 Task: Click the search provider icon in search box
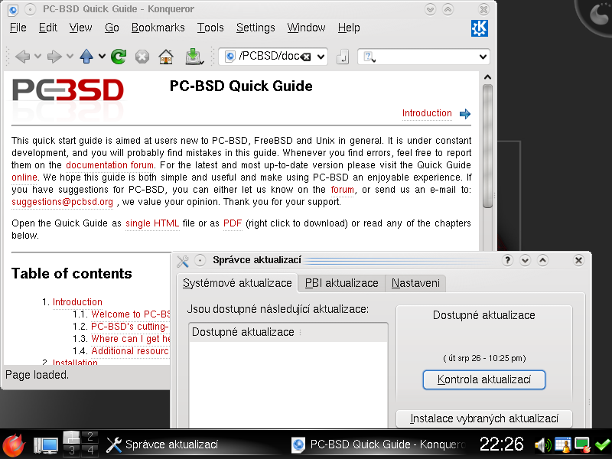click(369, 57)
